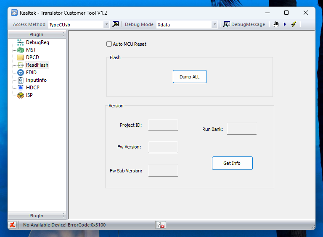The width and height of the screenshot is (323, 237).
Task: Select ReadFlash in the plugin list
Action: (x=37, y=65)
